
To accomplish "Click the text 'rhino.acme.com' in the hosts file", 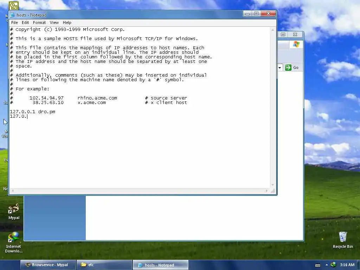I will coord(97,98).
